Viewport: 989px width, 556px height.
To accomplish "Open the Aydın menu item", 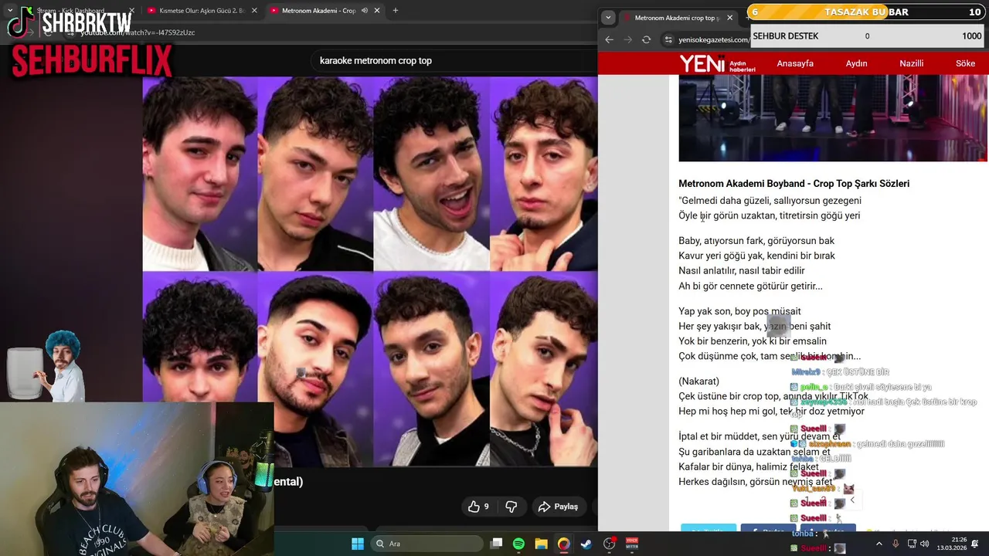I will [856, 63].
